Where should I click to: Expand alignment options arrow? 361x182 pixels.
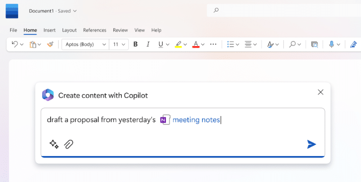click(255, 44)
